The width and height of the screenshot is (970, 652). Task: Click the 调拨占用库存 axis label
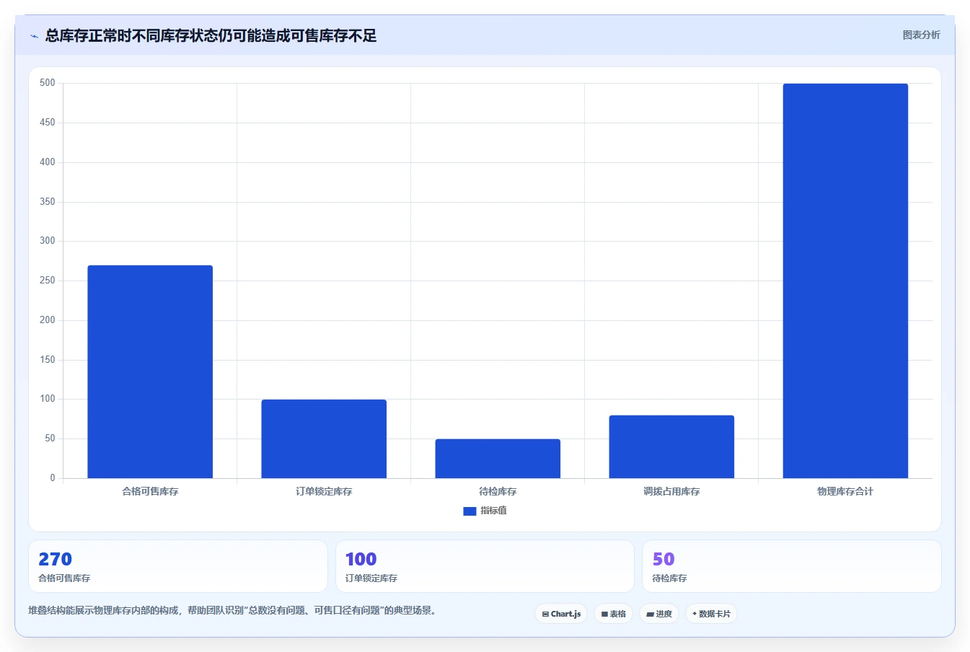pos(671,491)
